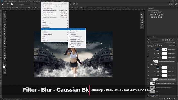This screenshot has height=100, width=178.
Task: Select the Clone Stamp tool
Action: coord(5,34)
